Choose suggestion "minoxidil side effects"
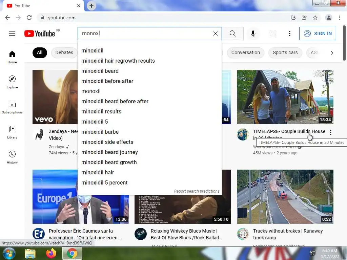Viewport: 347px width, 260px height. point(149,142)
